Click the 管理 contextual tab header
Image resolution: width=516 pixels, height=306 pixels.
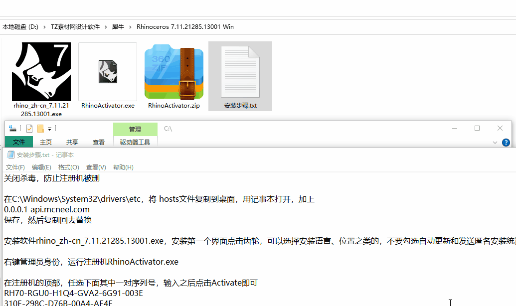coord(135,129)
